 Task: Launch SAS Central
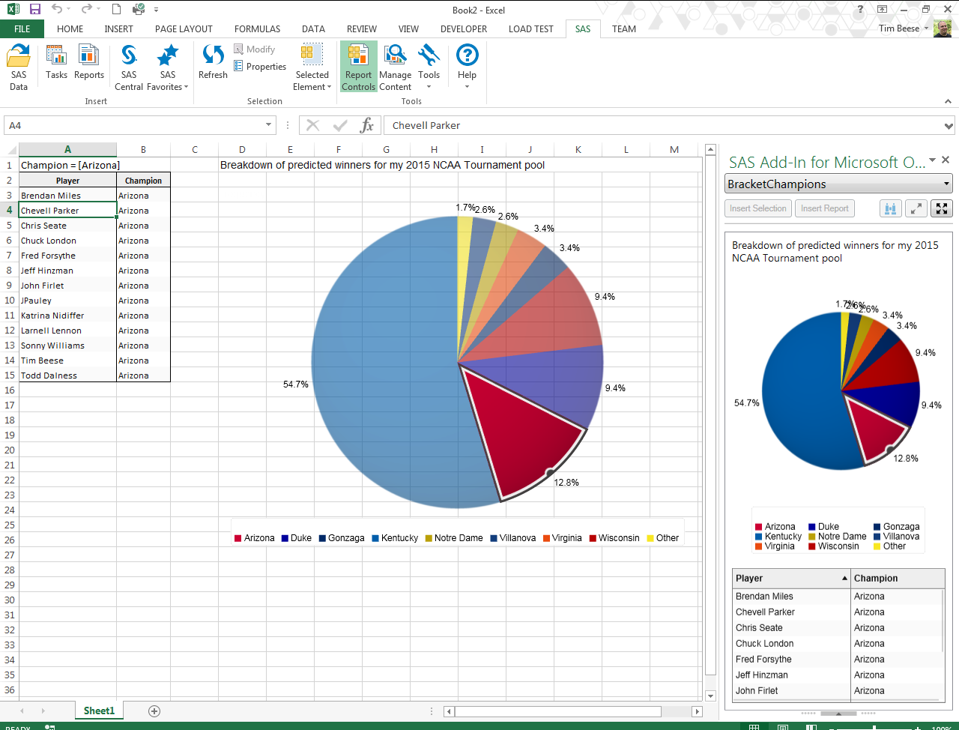[129, 67]
